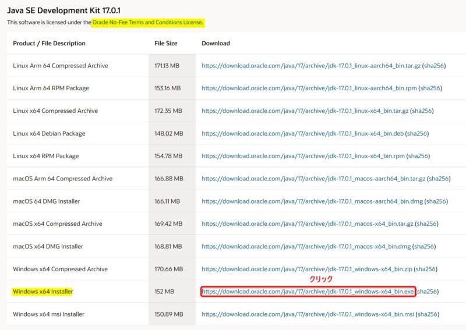Select the Windows x64 Compressed Archive label

coord(61,269)
